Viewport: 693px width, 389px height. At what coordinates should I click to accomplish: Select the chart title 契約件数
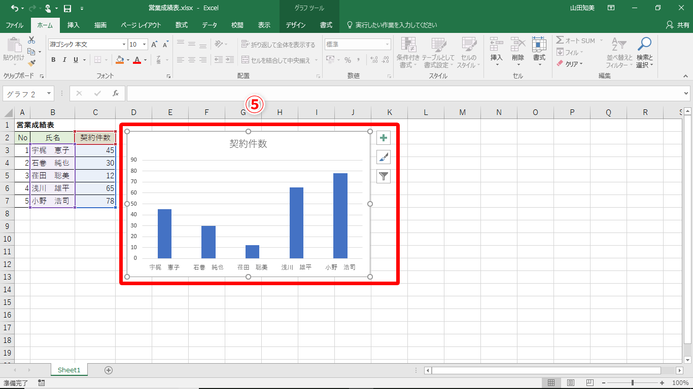248,144
